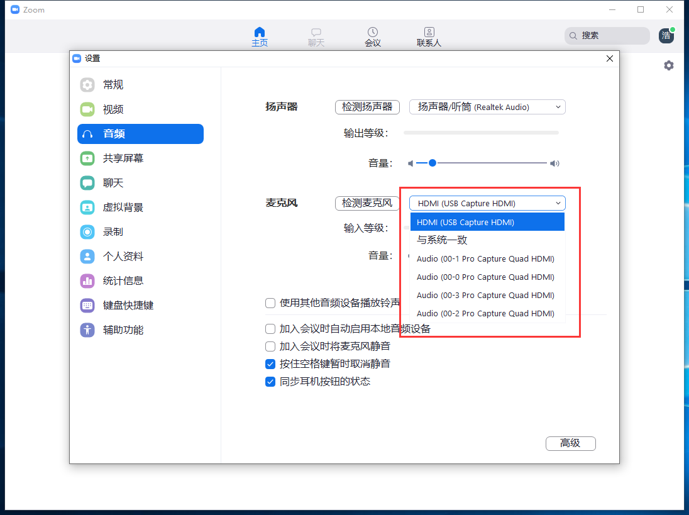The height and width of the screenshot is (515, 689).
Task: Open the 虚拟背景 virtual background icon
Action: point(87,208)
